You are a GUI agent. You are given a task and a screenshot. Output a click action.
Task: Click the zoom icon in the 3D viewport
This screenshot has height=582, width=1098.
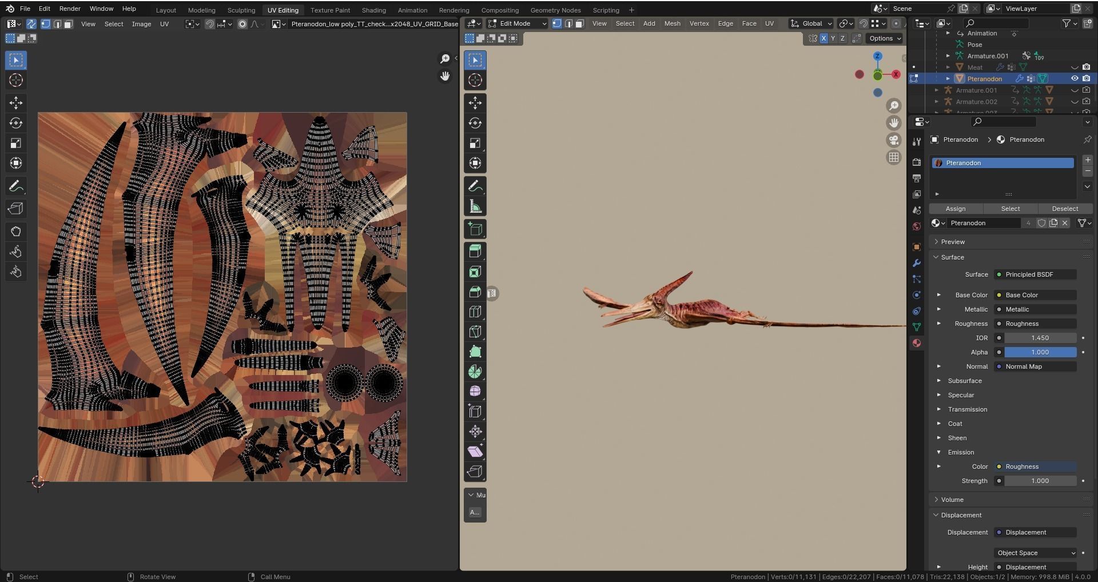[894, 106]
